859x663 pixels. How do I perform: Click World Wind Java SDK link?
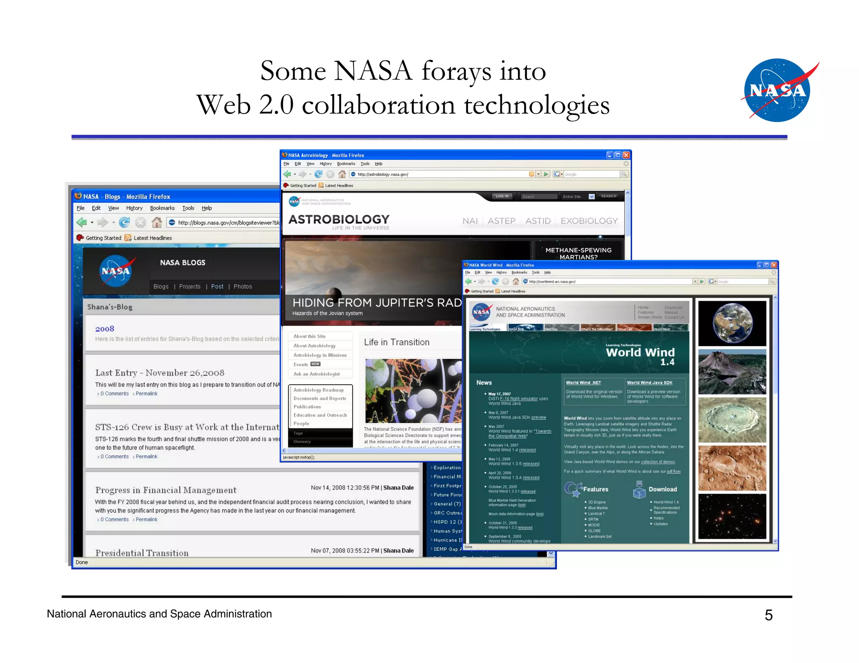click(x=650, y=383)
